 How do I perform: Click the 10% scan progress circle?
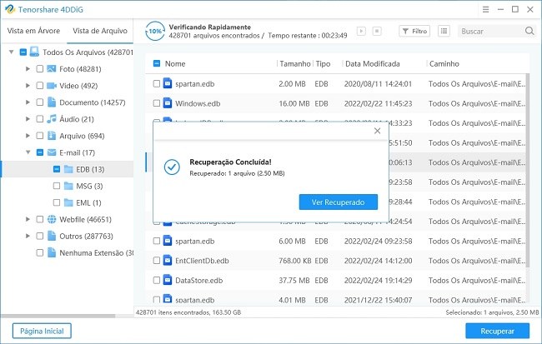click(155, 31)
